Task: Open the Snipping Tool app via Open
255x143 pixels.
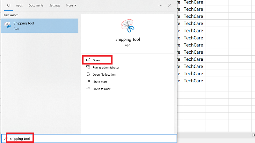Action: [96, 60]
